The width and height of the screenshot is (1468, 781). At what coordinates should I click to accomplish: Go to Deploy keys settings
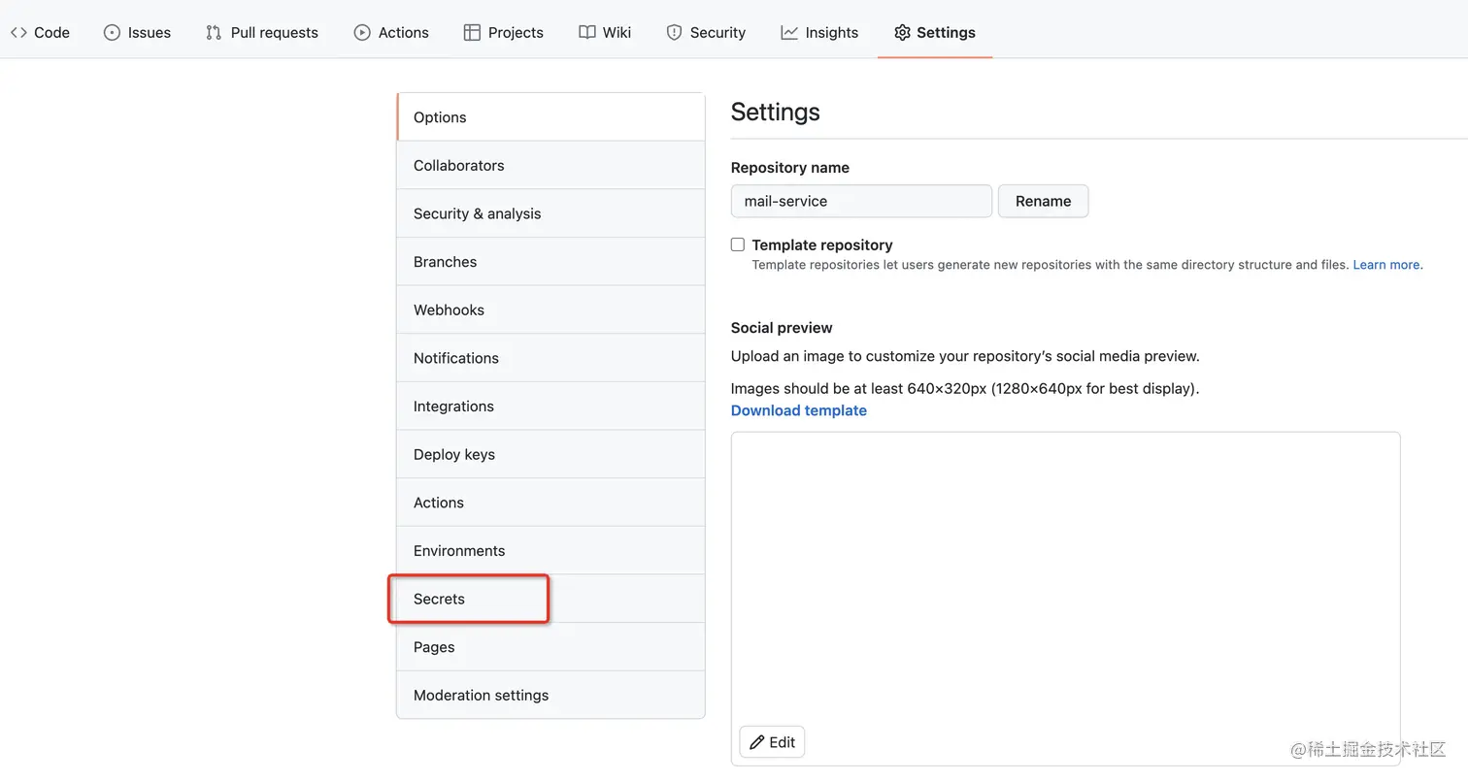[454, 454]
